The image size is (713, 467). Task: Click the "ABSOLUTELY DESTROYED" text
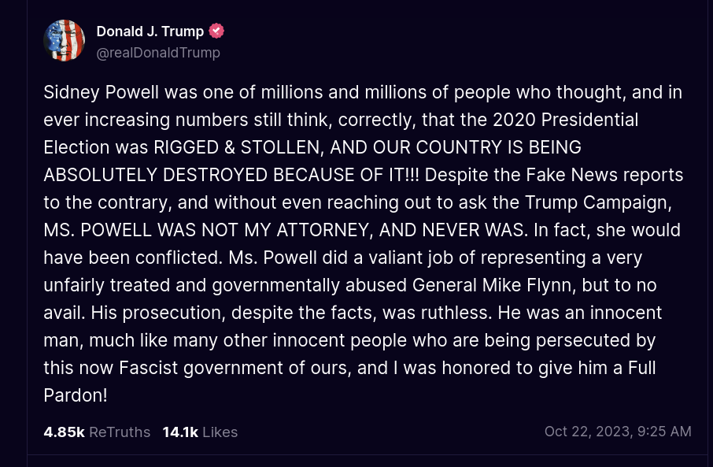(156, 175)
